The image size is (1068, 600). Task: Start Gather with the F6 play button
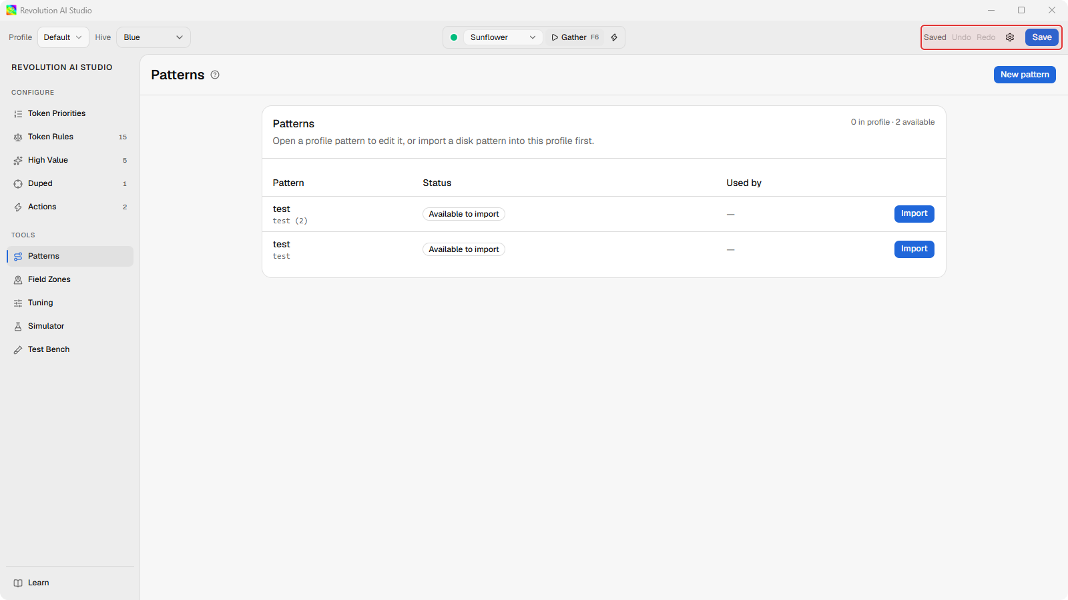tap(575, 37)
